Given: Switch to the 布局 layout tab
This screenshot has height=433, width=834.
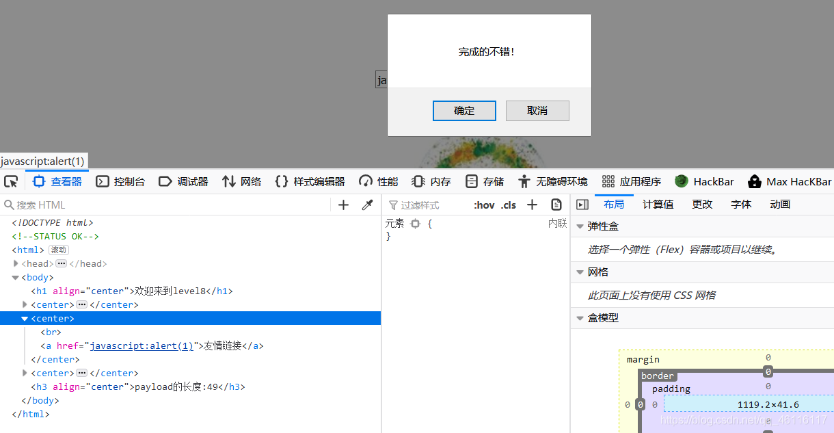Looking at the screenshot, I should point(614,205).
